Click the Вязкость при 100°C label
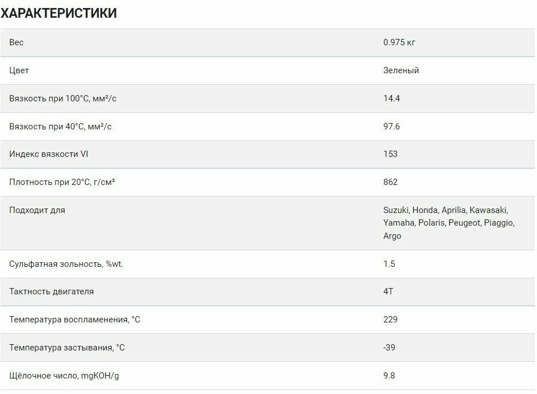 63,98
